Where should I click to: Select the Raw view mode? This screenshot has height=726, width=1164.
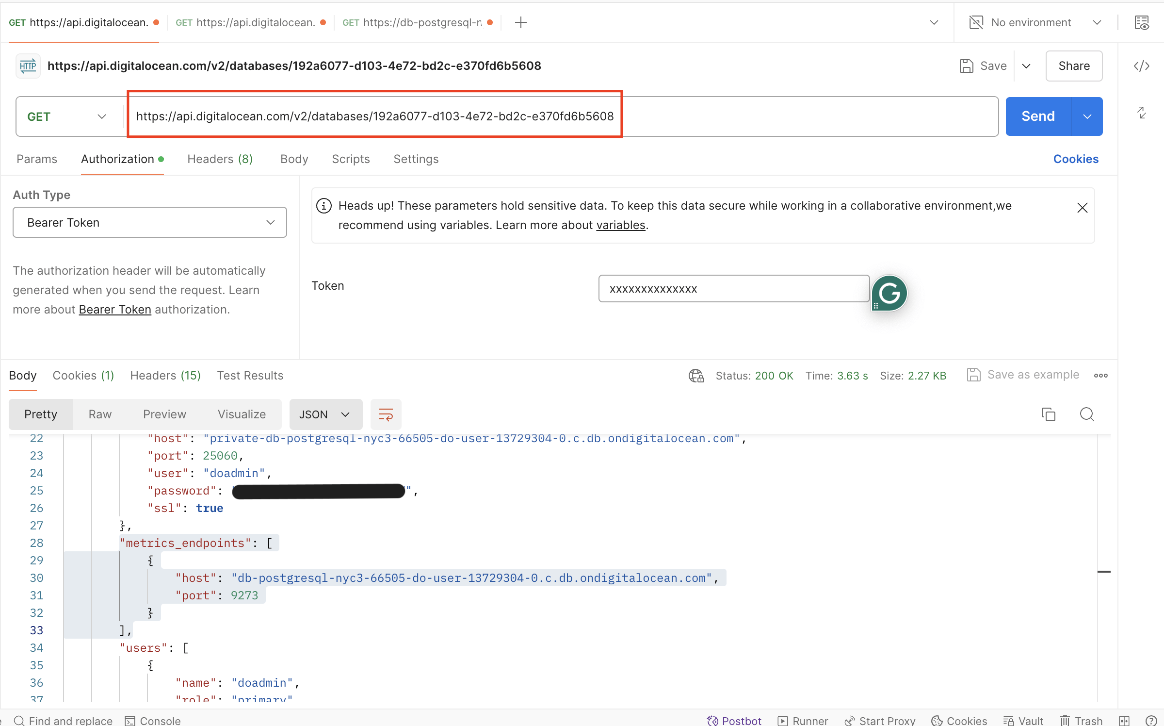tap(100, 414)
